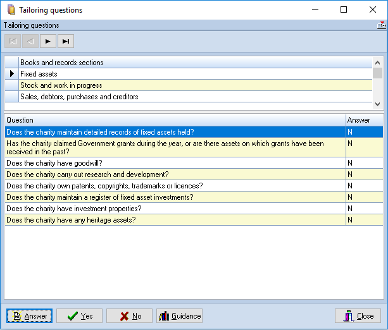Jump to the last section record

pyautogui.click(x=66, y=41)
